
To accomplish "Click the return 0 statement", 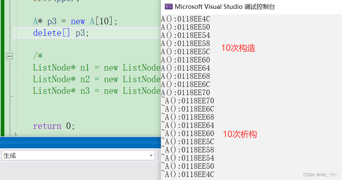I will pyautogui.click(x=54, y=126).
